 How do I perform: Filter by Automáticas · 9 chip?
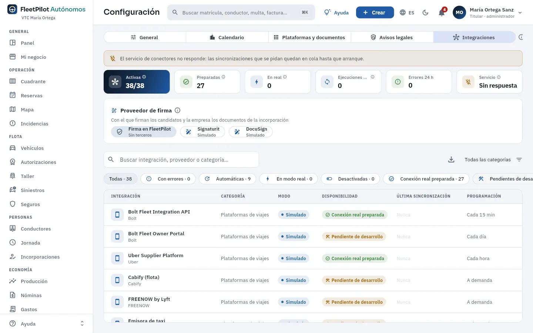pos(227,179)
